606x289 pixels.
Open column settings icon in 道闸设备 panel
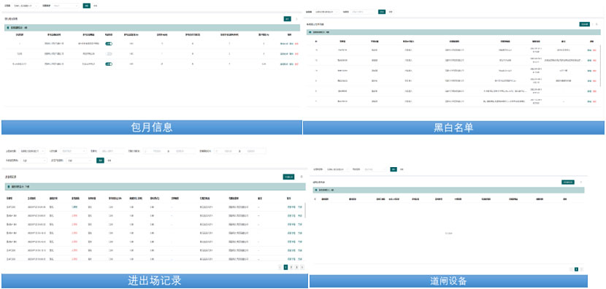pos(580,182)
